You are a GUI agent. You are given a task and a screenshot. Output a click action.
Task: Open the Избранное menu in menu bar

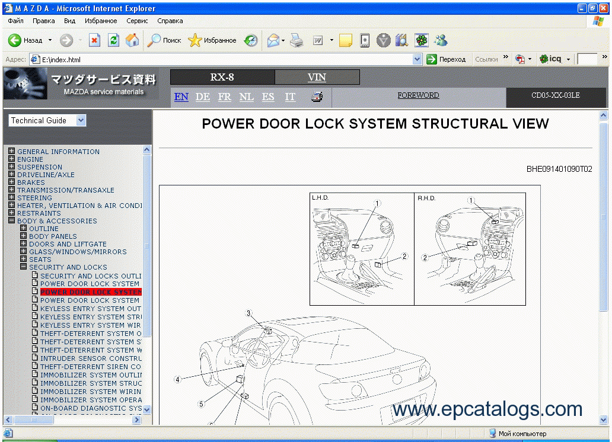click(101, 21)
